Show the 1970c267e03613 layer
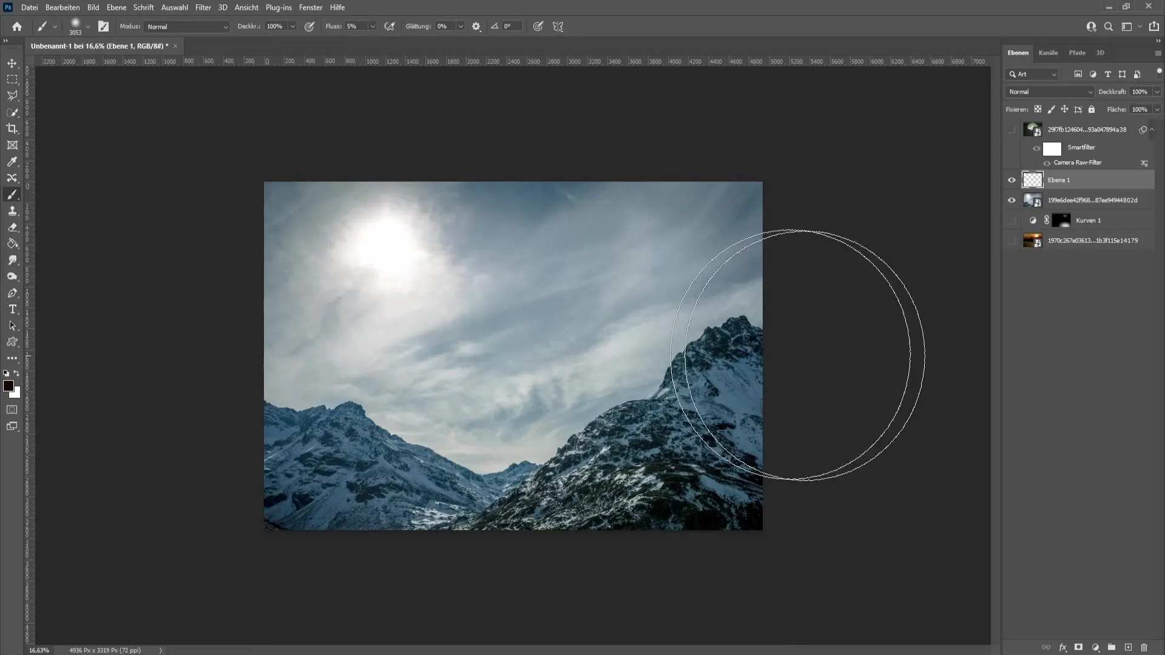This screenshot has height=655, width=1165. [1011, 241]
